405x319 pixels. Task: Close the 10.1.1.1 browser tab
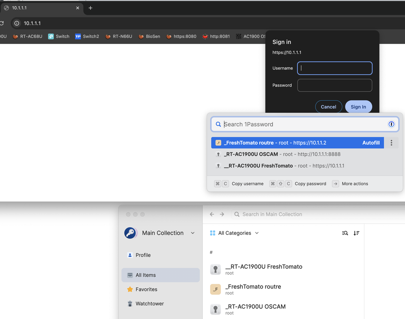[78, 8]
